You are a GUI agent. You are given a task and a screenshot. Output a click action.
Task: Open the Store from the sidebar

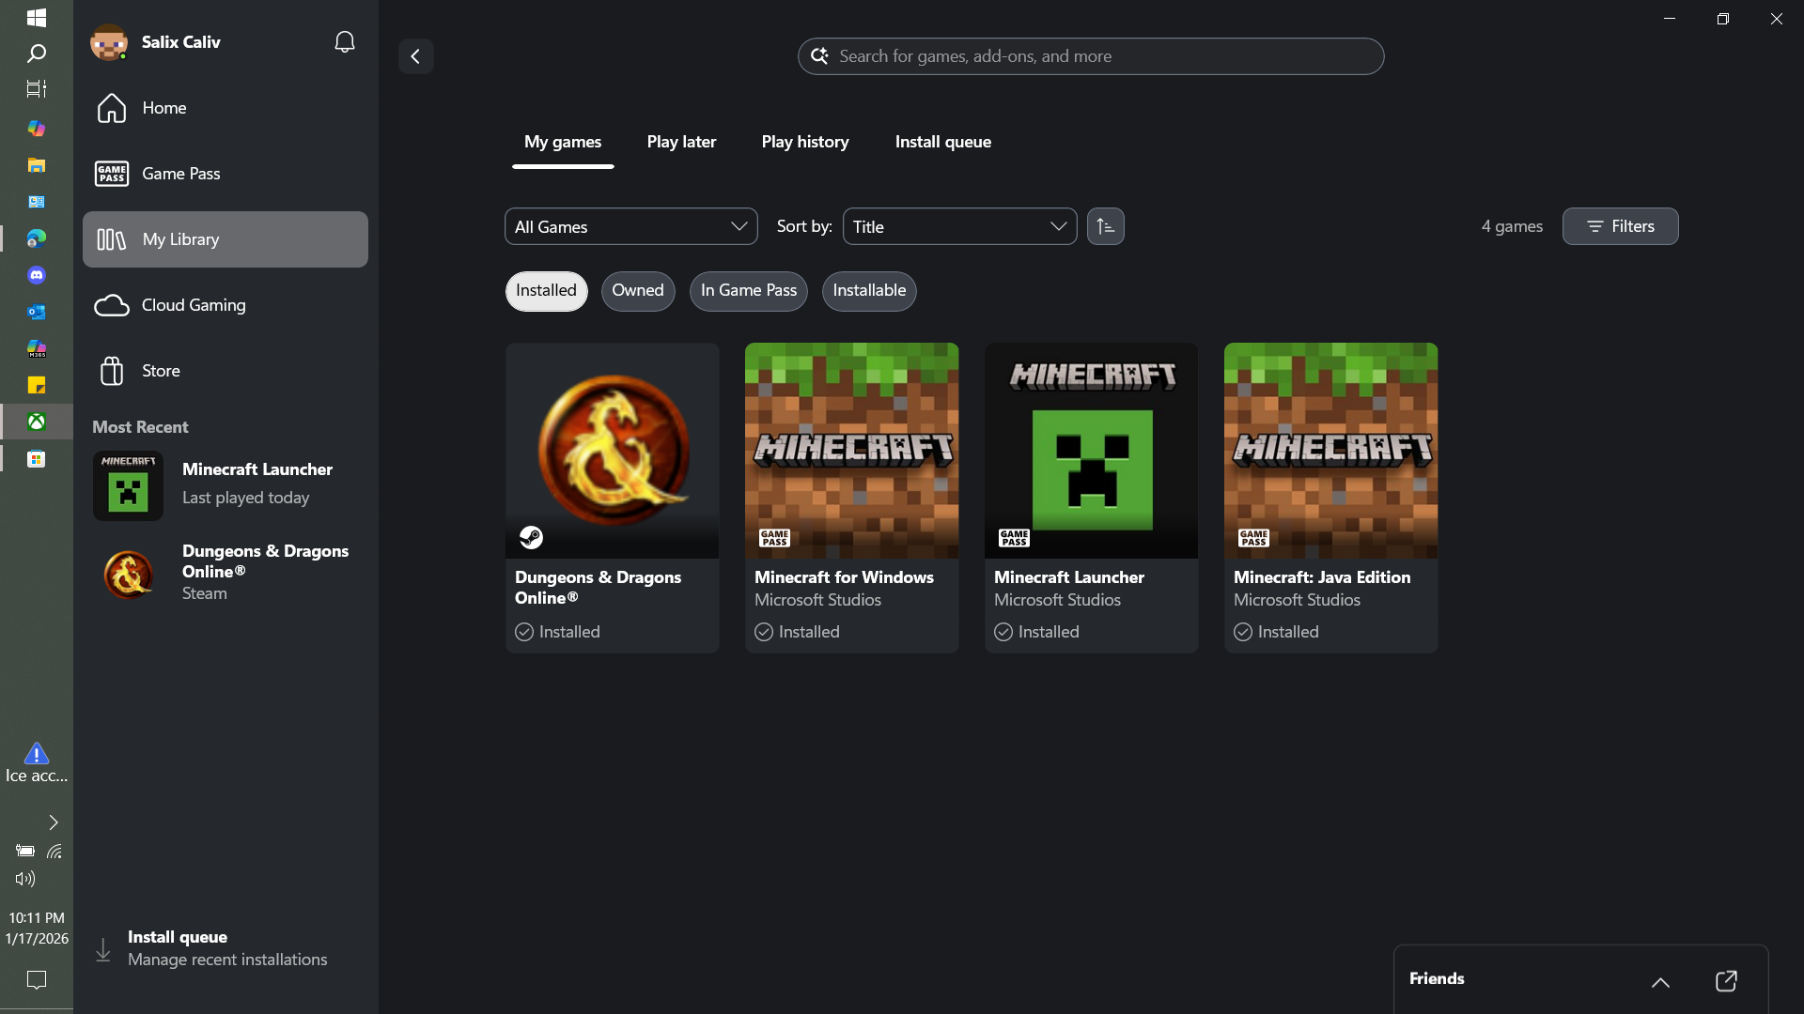coord(160,371)
